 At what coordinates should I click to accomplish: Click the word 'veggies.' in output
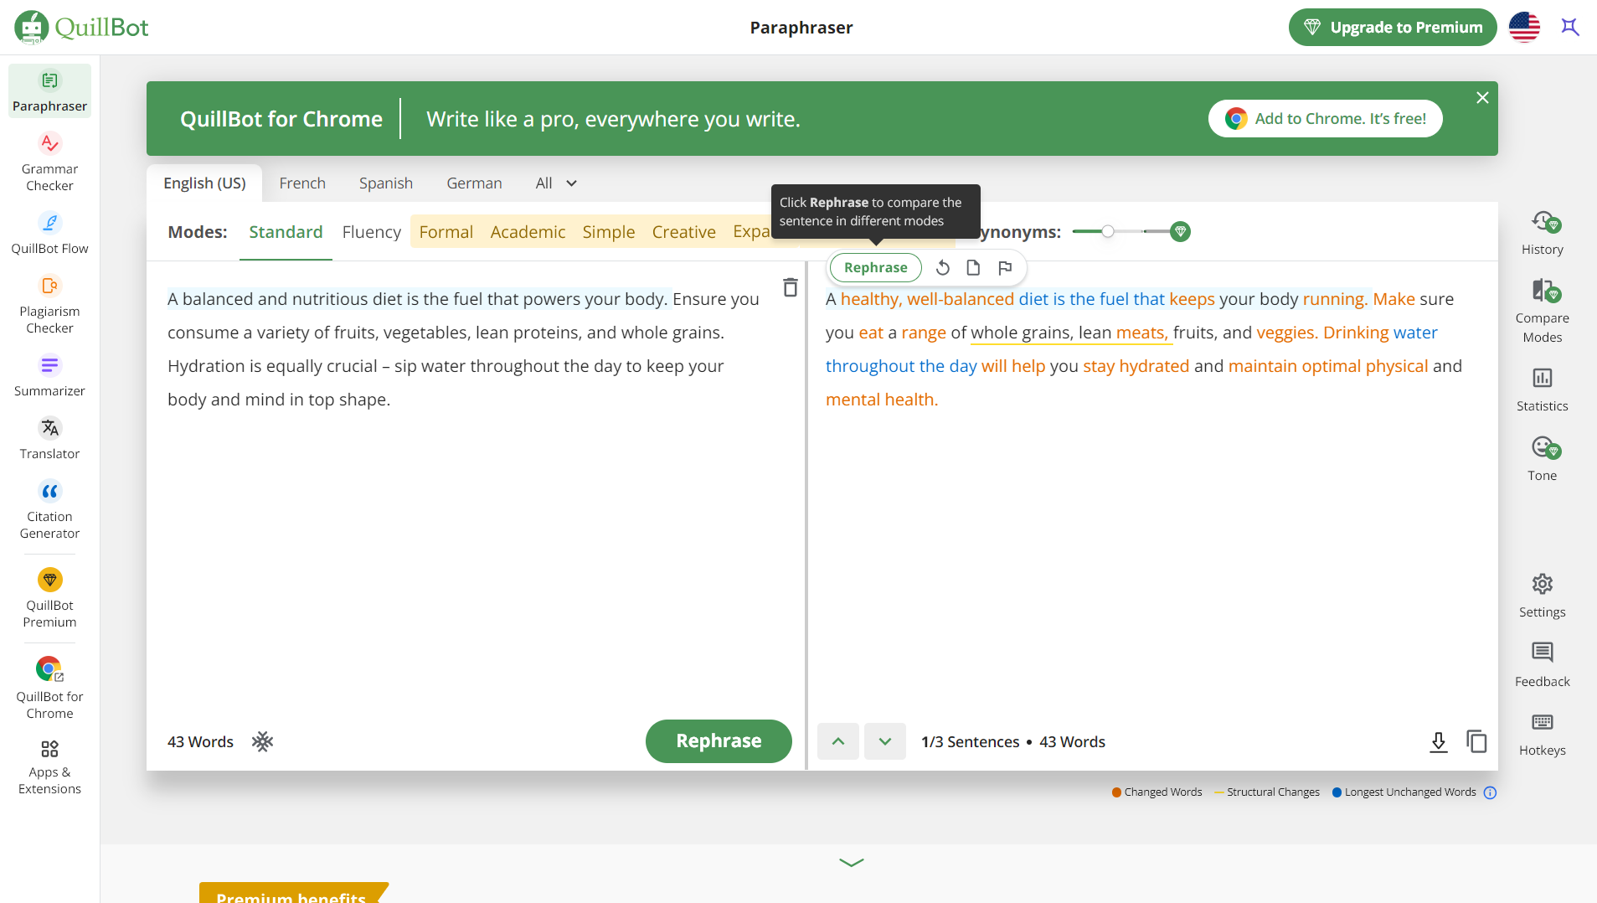coord(1287,333)
